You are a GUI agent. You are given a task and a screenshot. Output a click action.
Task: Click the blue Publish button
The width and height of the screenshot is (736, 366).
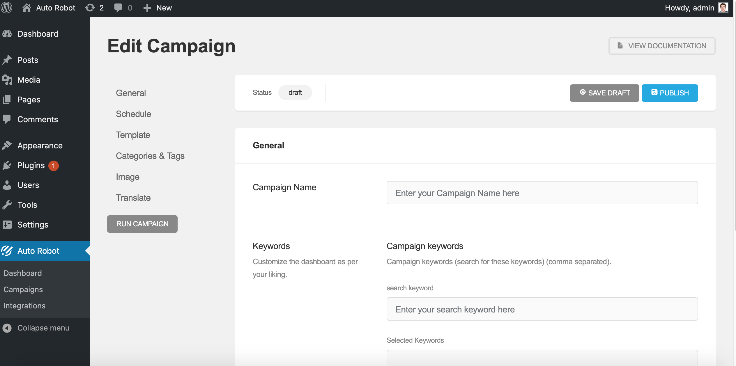(670, 93)
